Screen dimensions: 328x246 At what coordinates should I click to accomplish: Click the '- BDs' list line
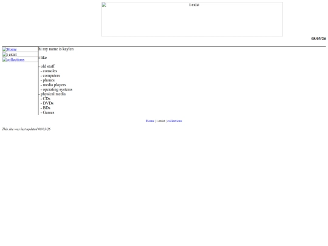click(x=46, y=108)
